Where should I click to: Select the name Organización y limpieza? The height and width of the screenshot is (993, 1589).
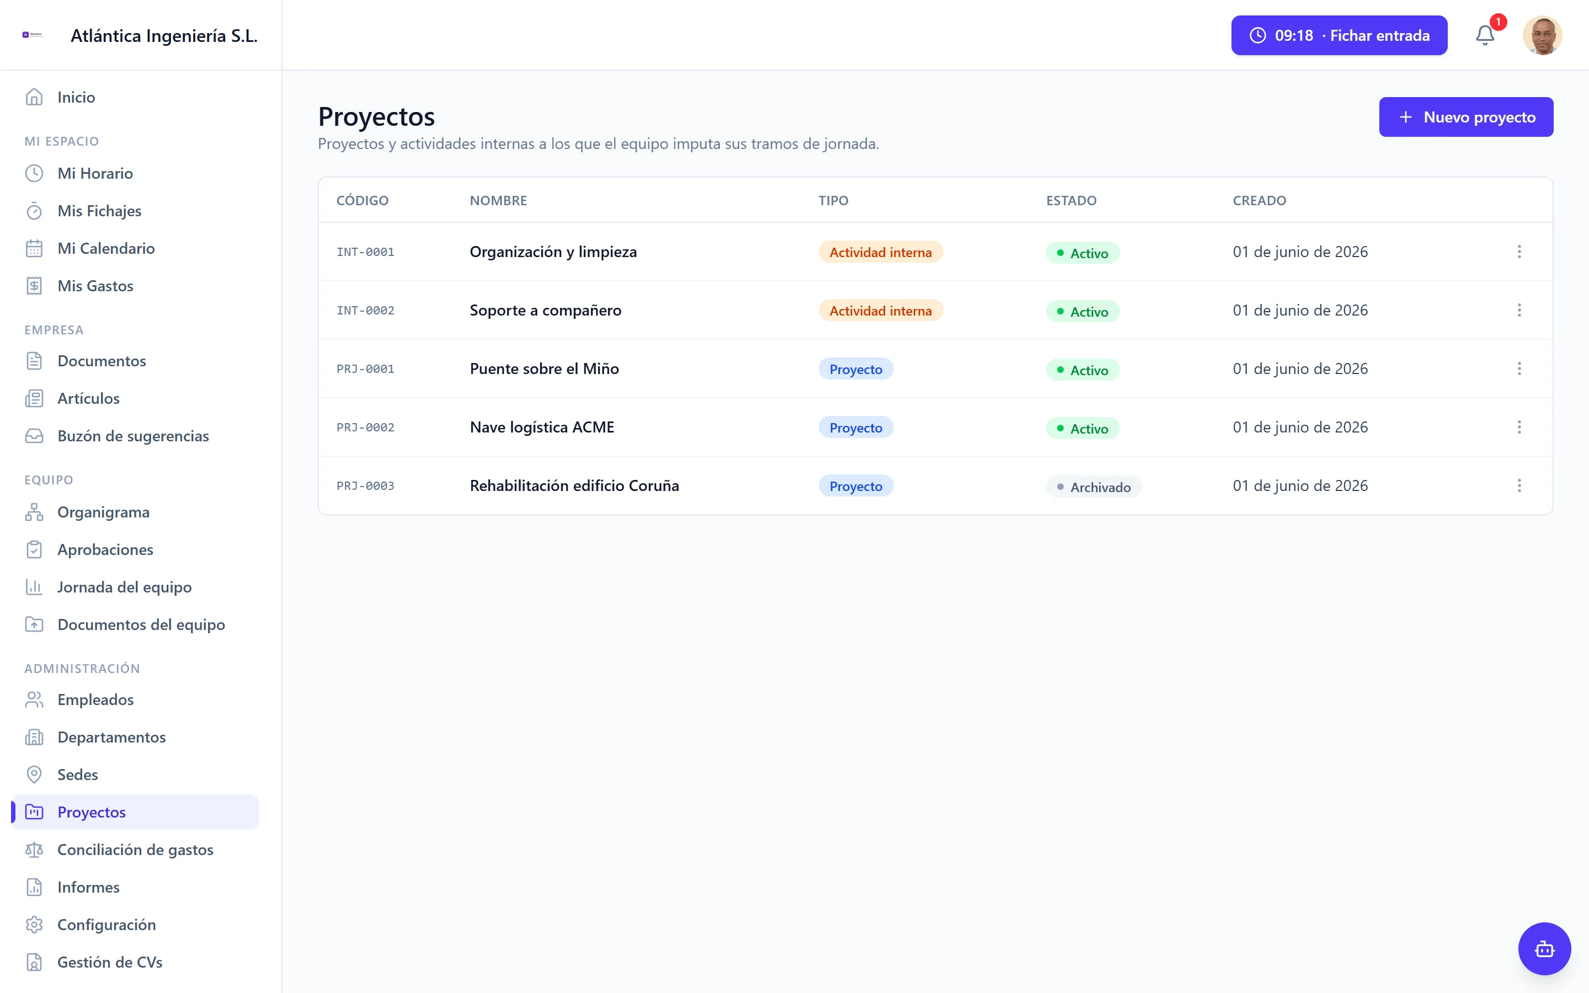pos(553,252)
